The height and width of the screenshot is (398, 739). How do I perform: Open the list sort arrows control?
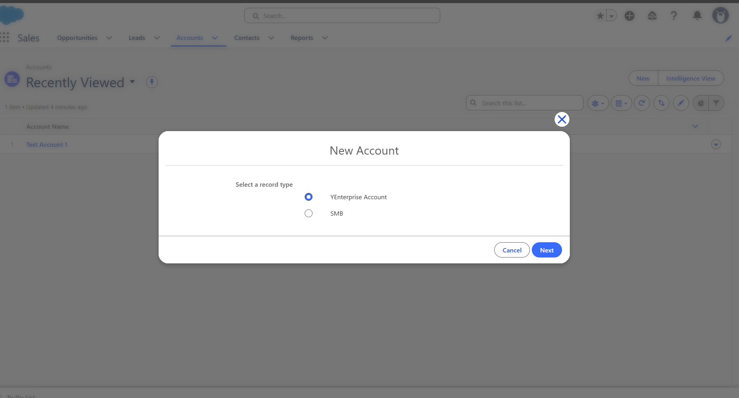661,103
